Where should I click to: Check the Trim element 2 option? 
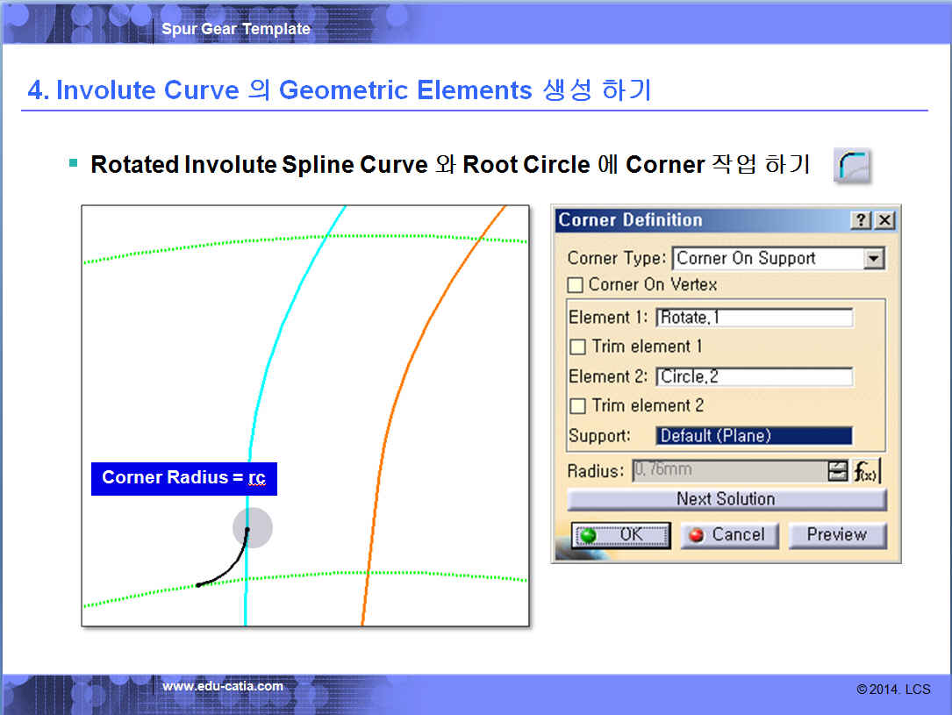pos(577,406)
